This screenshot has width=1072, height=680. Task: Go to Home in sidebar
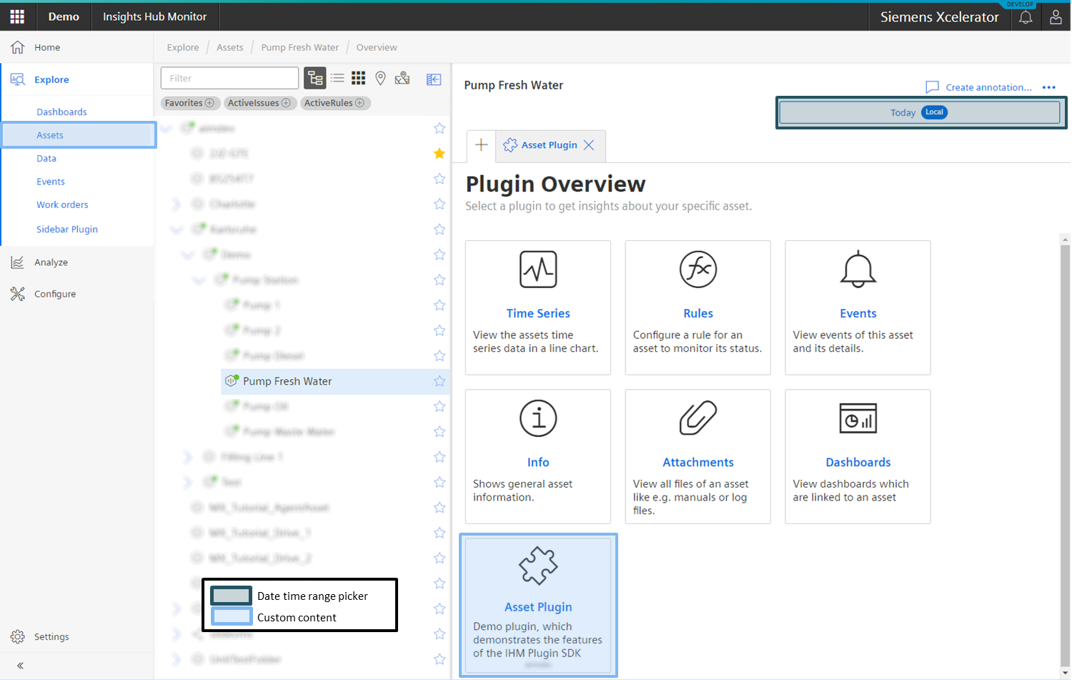tap(47, 47)
